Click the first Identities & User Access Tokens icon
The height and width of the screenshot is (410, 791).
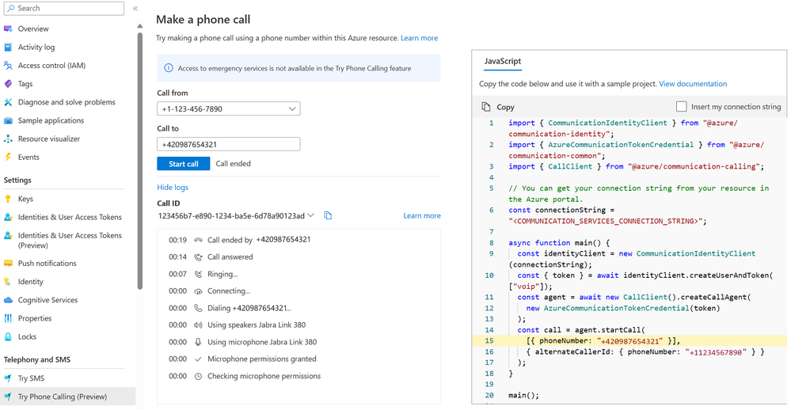(8, 217)
